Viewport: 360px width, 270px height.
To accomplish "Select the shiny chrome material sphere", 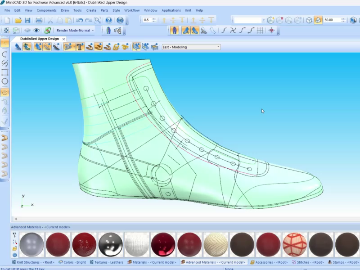I will pos(110,244).
